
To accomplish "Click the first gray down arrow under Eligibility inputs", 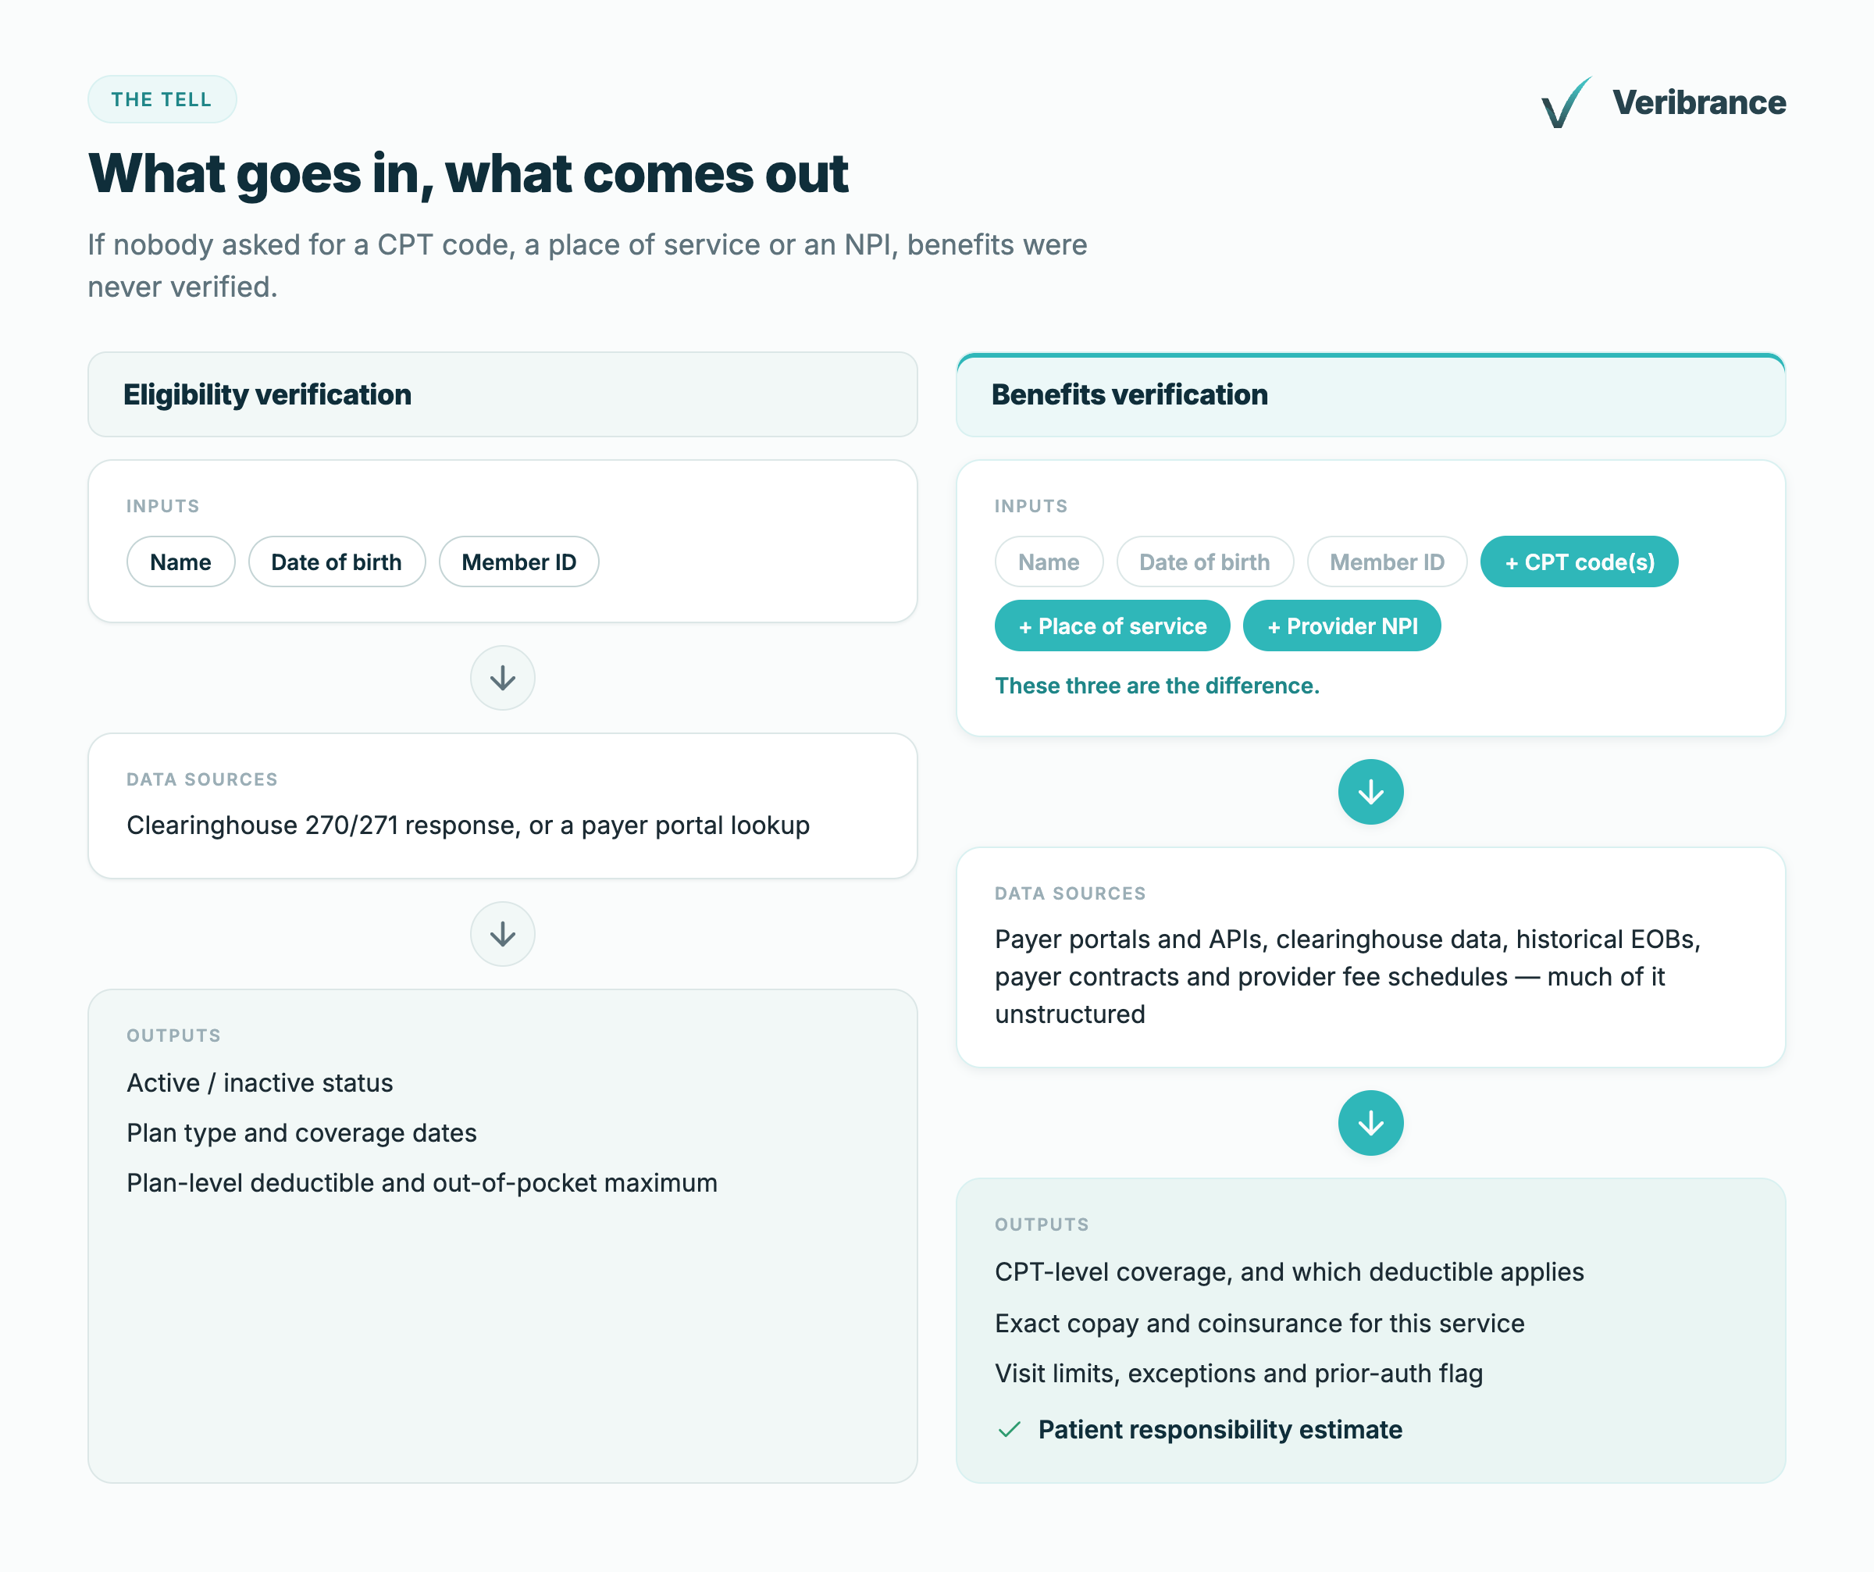I will (x=502, y=678).
